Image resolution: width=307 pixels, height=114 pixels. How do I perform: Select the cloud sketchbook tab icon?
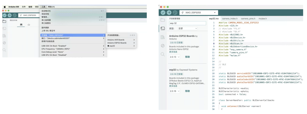tap(29, 25)
